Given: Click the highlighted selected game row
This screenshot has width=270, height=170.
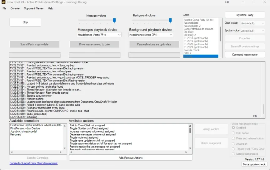Looking at the screenshot, I should click(x=201, y=56).
